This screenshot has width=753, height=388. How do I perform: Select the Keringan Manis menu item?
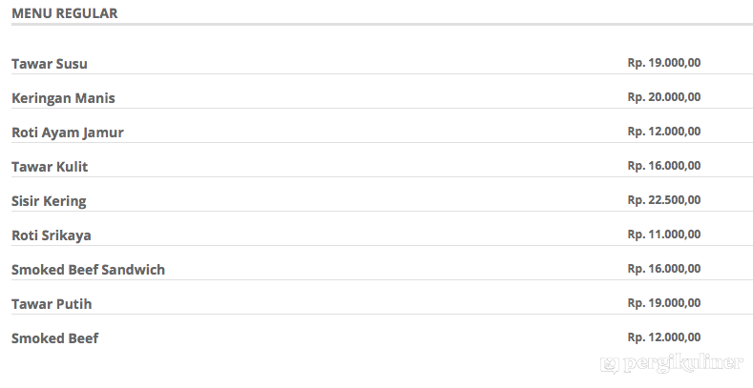pos(63,98)
